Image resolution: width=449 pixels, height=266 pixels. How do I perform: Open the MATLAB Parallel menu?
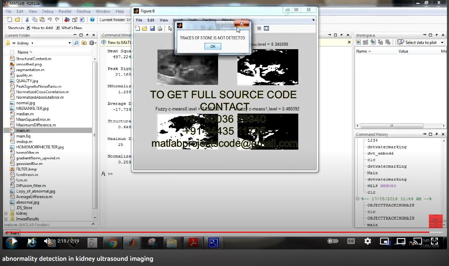[65, 11]
